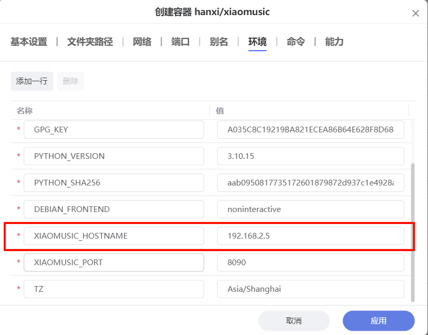Go to the 网络 tab
The width and height of the screenshot is (428, 335).
(142, 42)
